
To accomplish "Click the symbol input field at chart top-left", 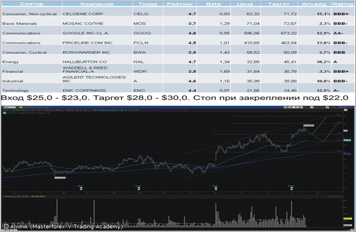I will [9, 107].
